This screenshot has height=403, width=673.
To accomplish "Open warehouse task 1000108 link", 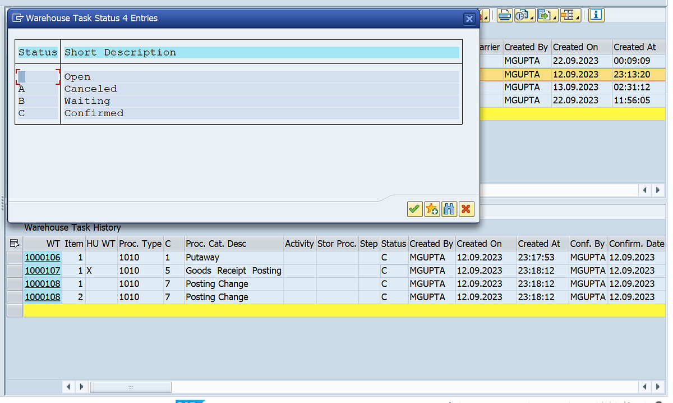I will pos(43,283).
